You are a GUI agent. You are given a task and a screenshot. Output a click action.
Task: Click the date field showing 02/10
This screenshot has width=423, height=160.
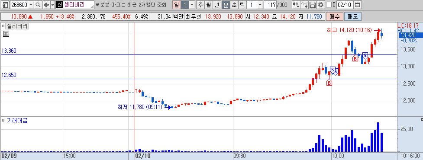pyautogui.click(x=345, y=5)
